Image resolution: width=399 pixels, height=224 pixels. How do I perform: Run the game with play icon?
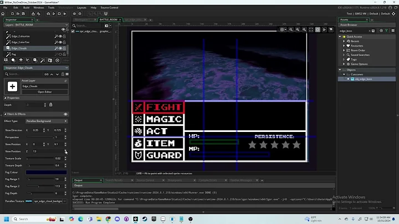54,14
